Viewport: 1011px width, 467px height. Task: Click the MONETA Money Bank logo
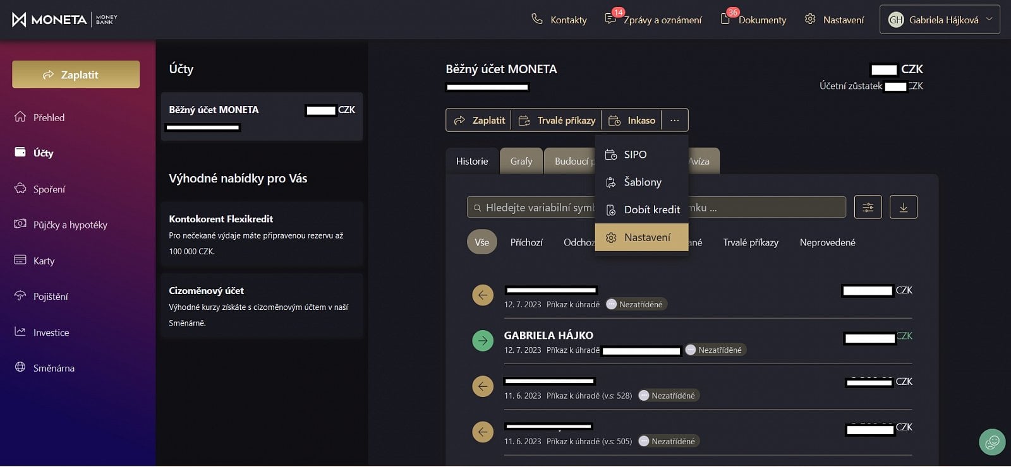(x=64, y=20)
